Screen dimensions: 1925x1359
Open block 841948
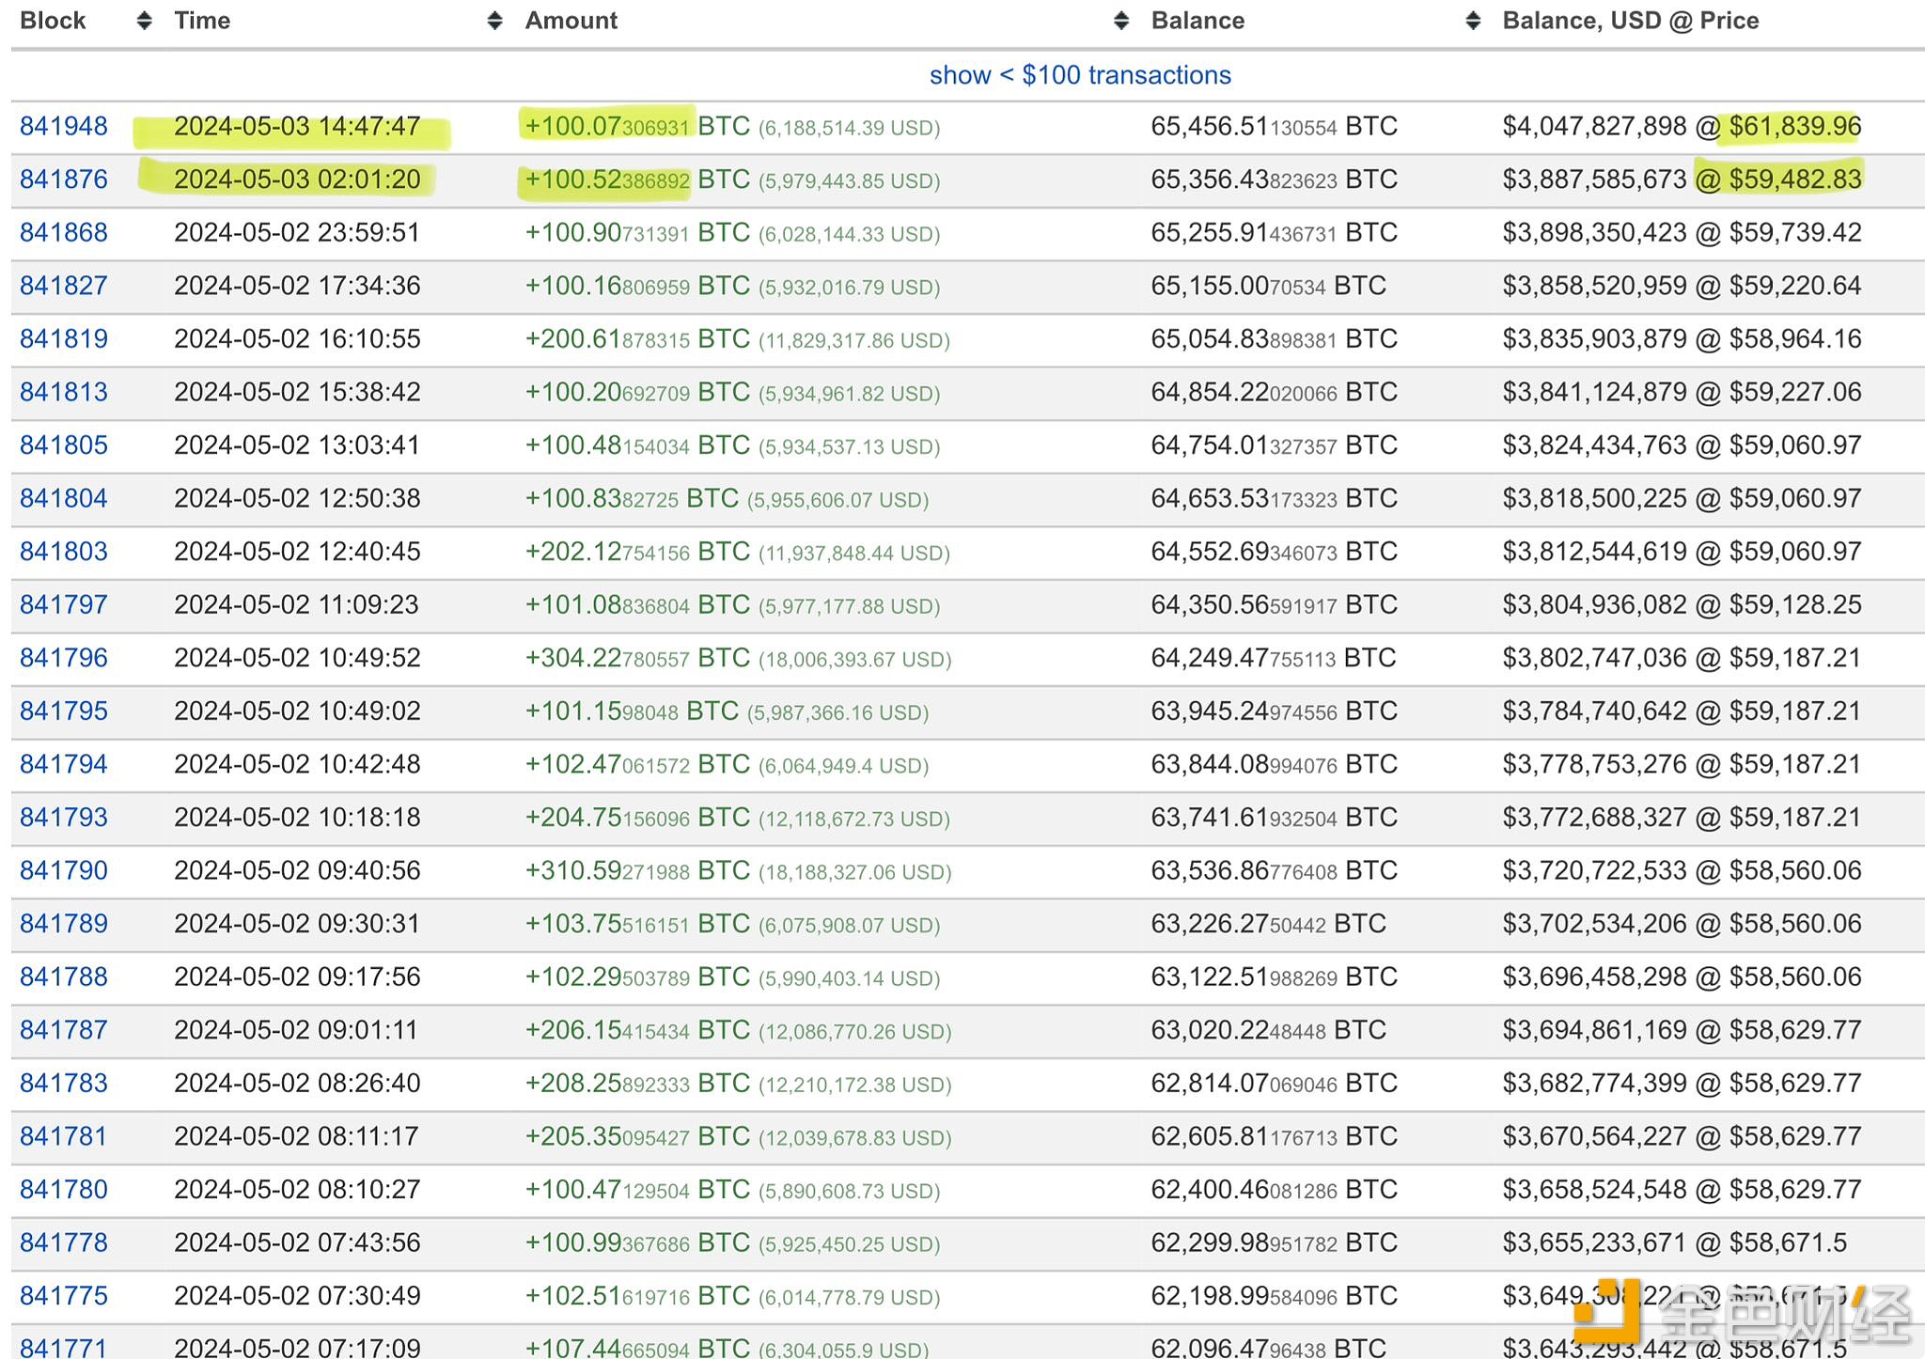(64, 126)
